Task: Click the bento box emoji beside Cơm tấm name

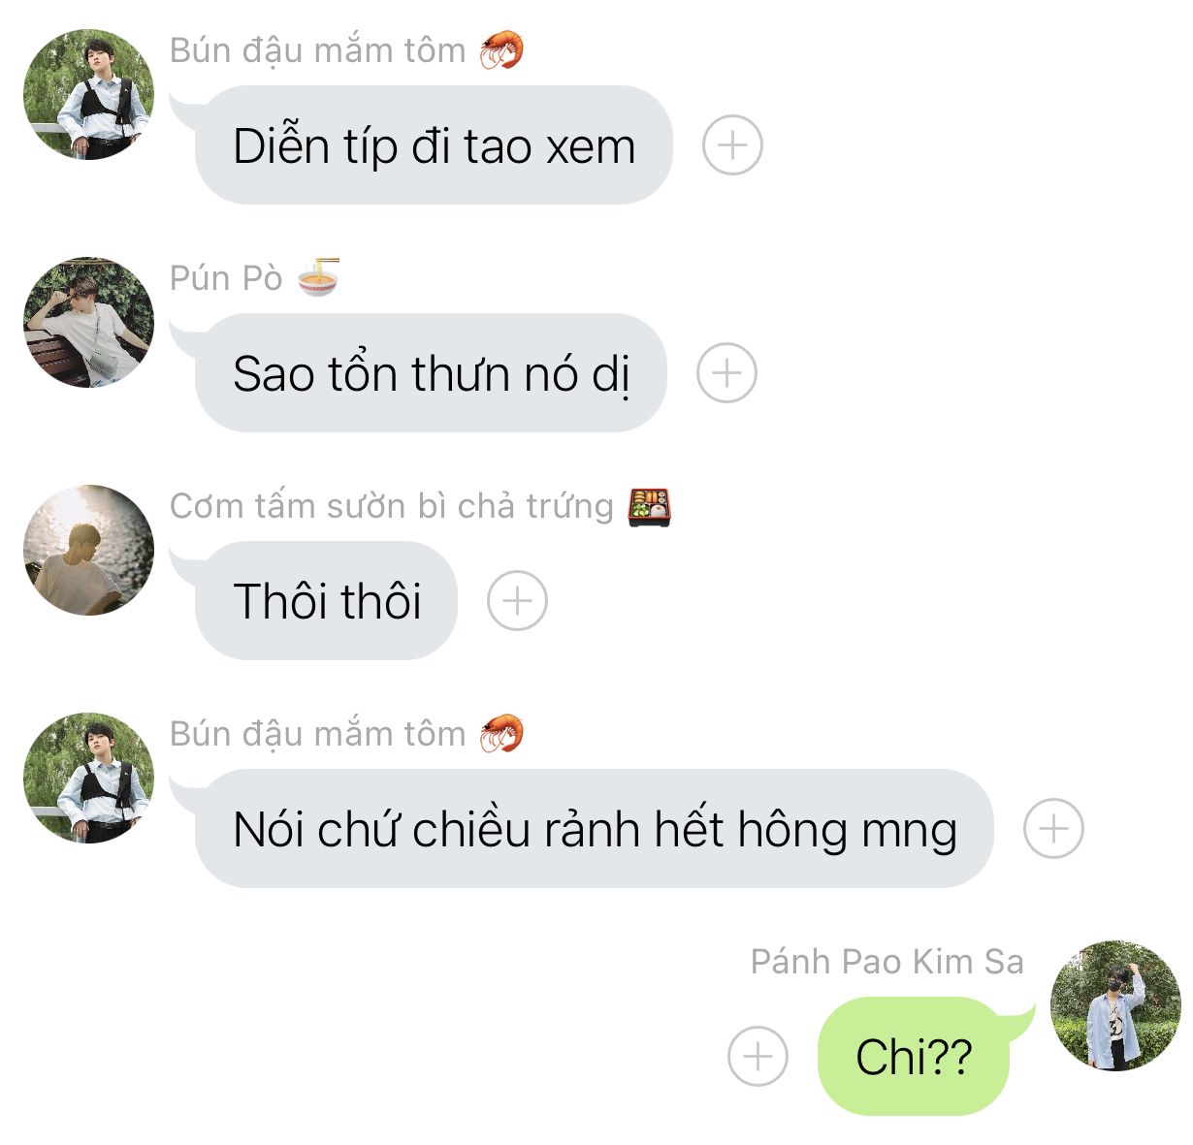Action: [649, 506]
